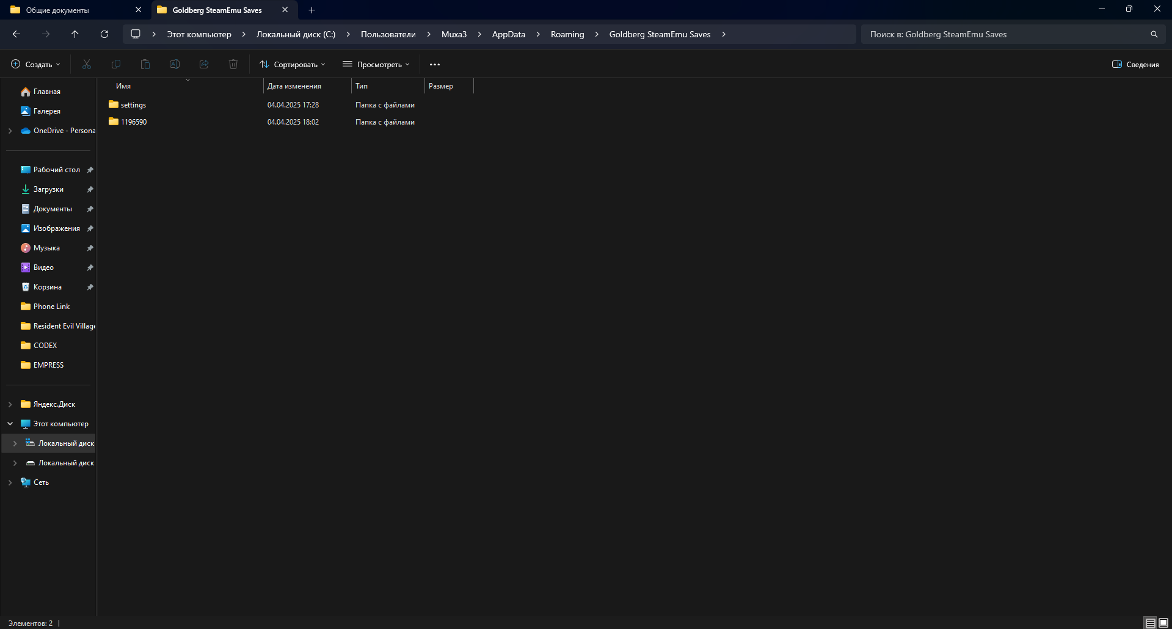
Task: Expand Яндекс.Диск tree node
Action: 10,404
